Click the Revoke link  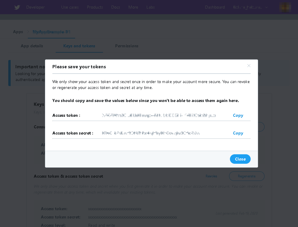211,176
